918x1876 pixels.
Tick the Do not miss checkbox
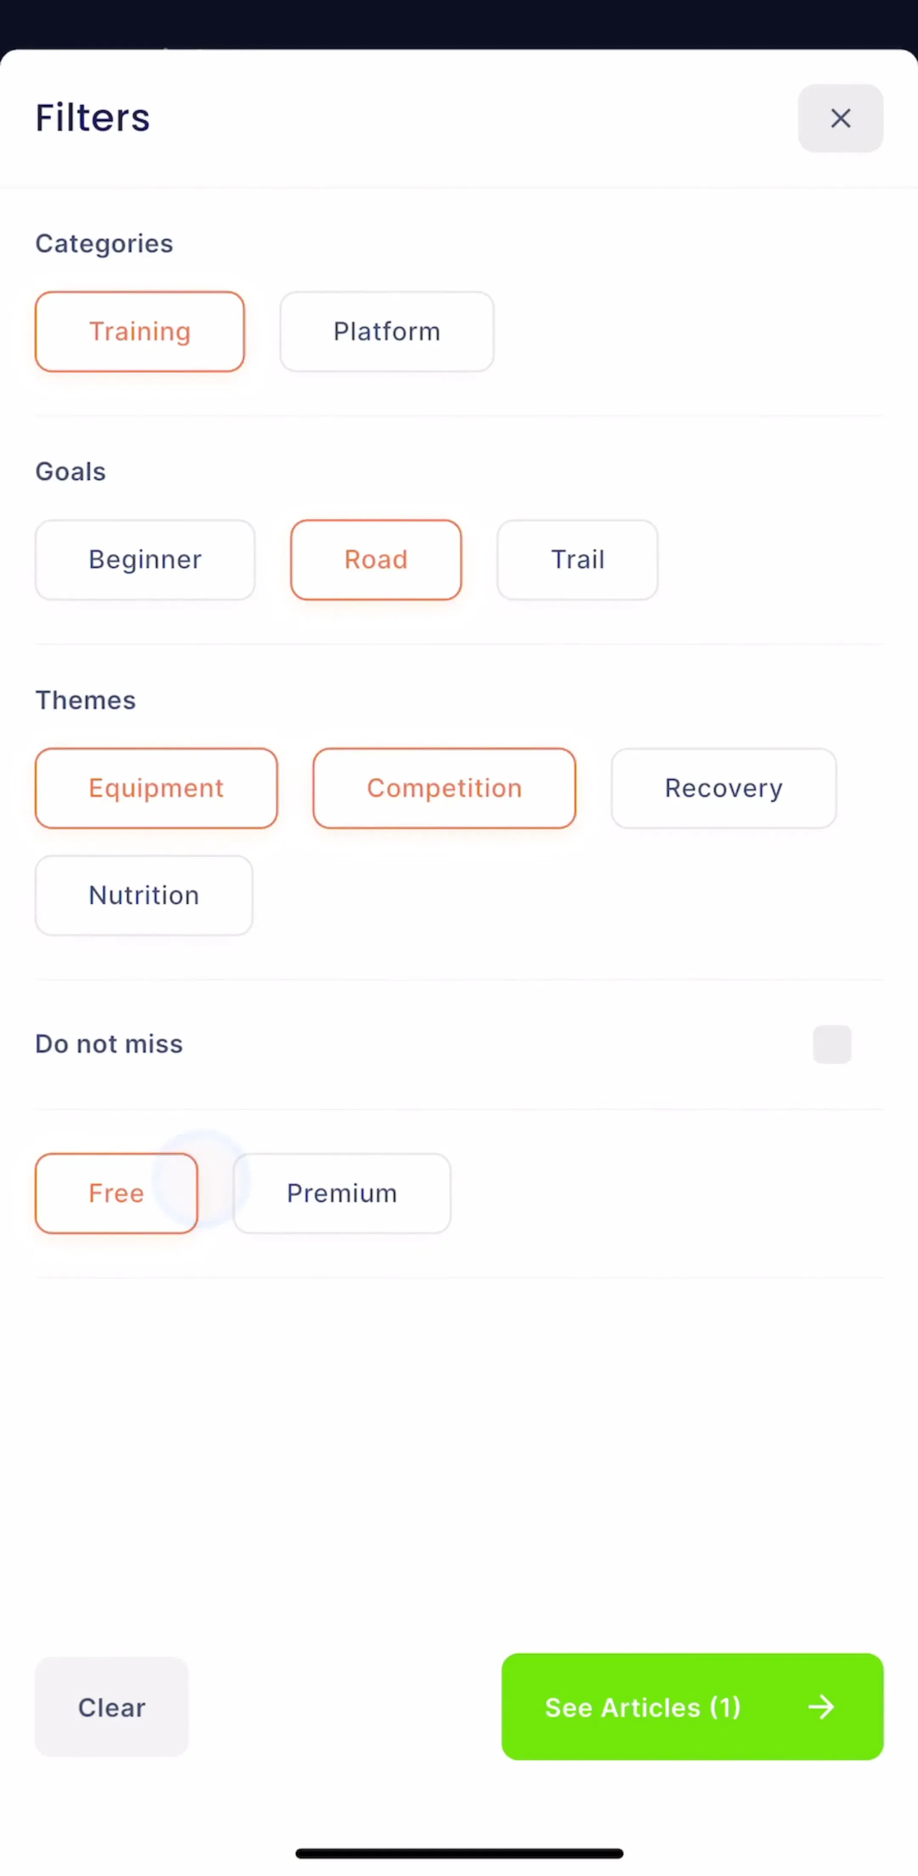pyautogui.click(x=831, y=1044)
